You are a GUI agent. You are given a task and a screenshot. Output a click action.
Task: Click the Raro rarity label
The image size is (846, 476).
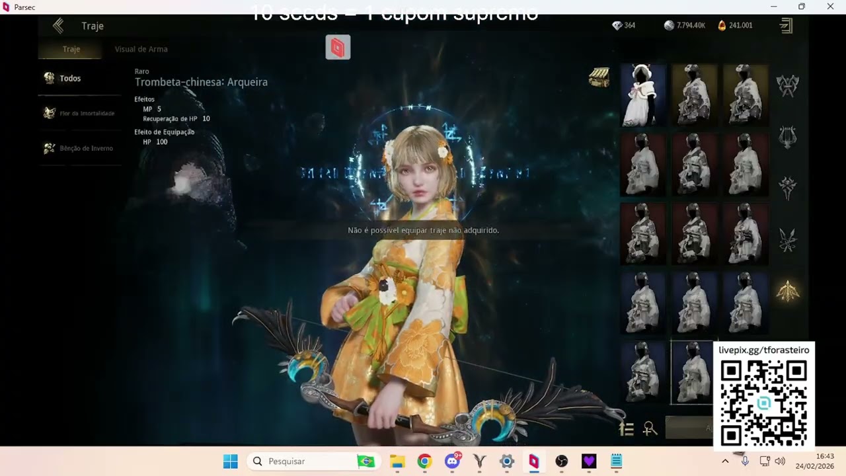pos(141,71)
